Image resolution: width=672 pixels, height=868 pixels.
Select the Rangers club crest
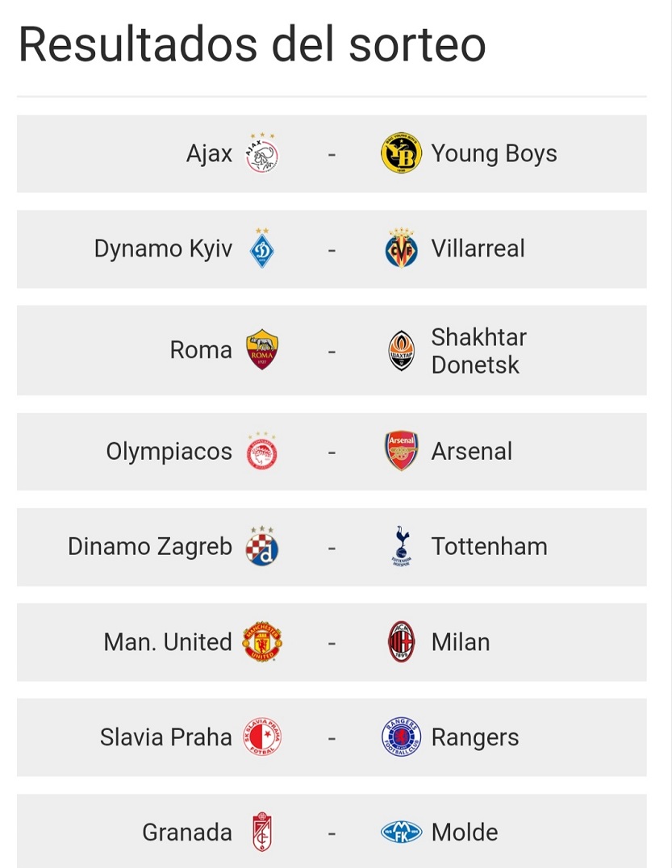[401, 737]
